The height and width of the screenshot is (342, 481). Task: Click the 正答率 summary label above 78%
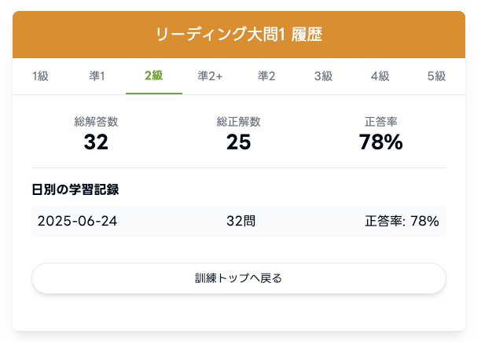click(x=381, y=122)
